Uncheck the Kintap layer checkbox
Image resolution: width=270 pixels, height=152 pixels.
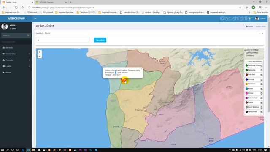[262, 94]
